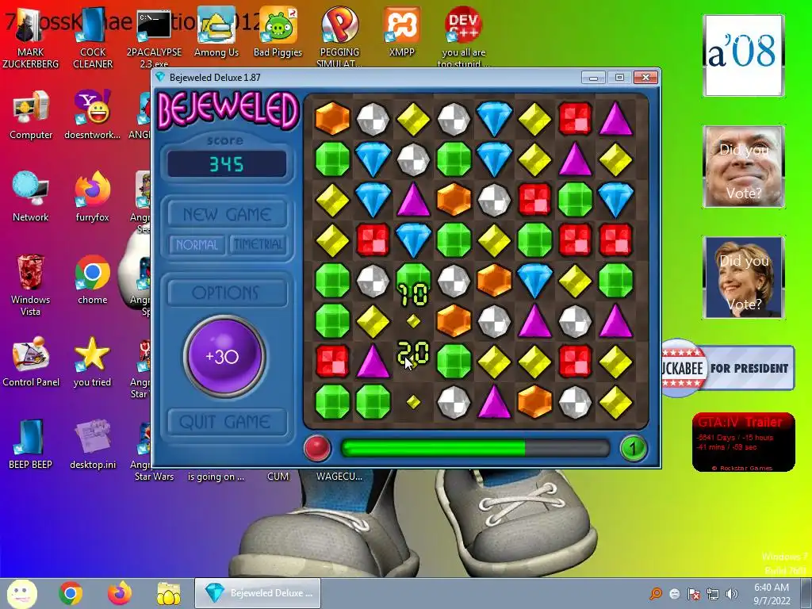Launch Among Us from the desktop
Image resolution: width=812 pixels, height=609 pixels.
pos(216,32)
